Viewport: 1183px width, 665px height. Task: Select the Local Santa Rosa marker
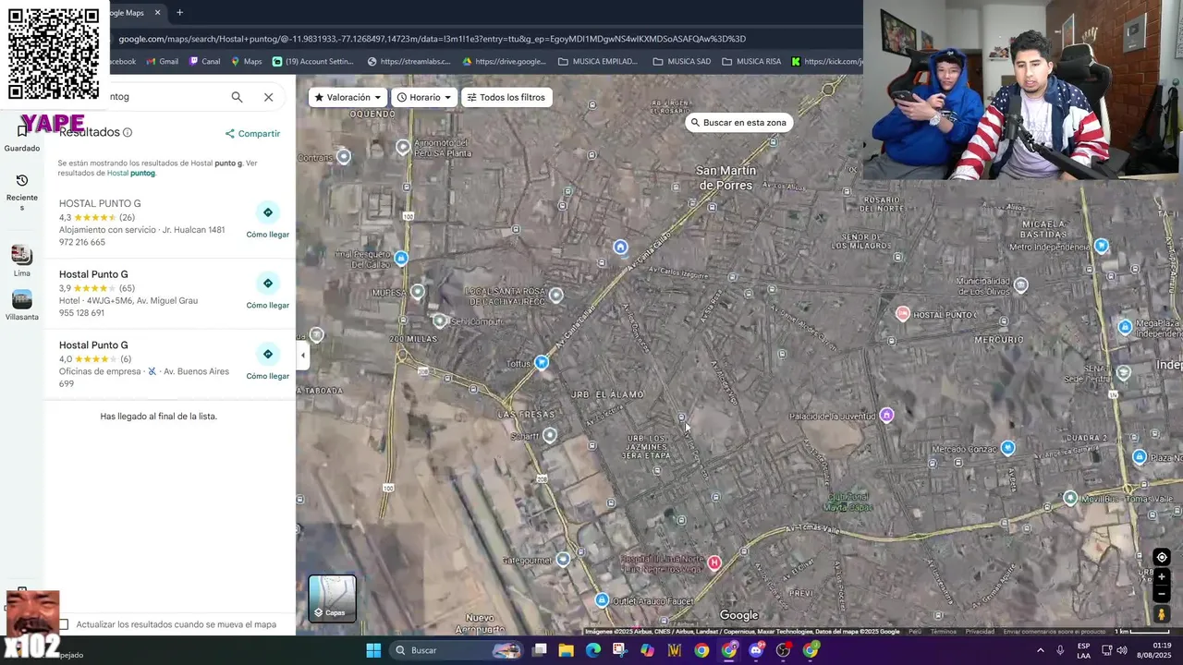point(555,296)
